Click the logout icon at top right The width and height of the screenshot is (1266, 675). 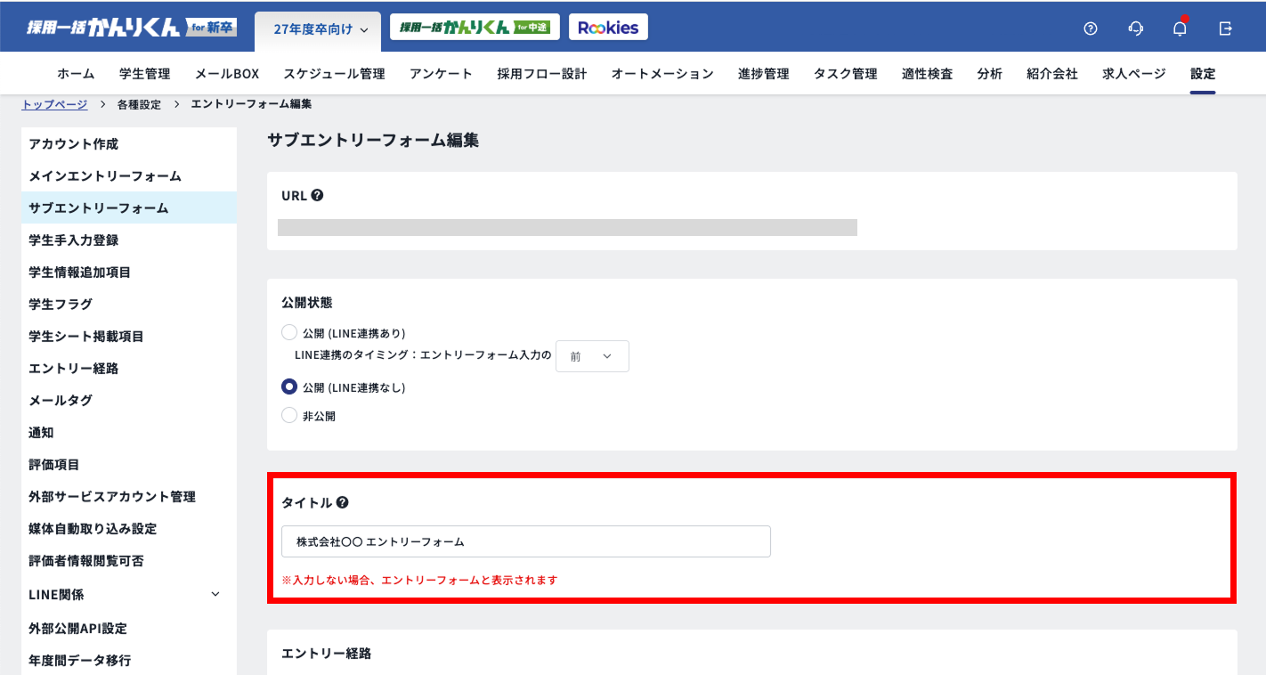pos(1226,28)
